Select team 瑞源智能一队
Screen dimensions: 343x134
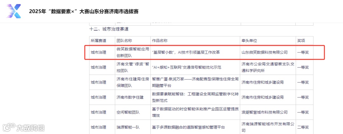128,127
